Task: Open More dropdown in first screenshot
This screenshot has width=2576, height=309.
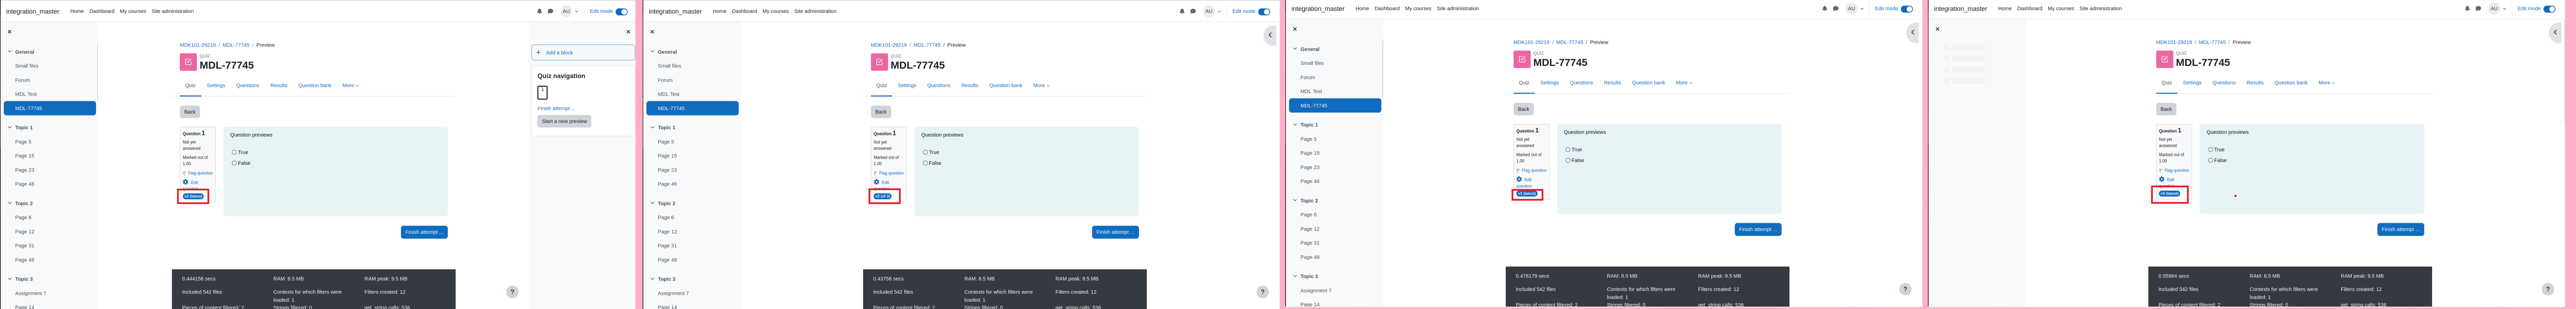Action: tap(350, 85)
